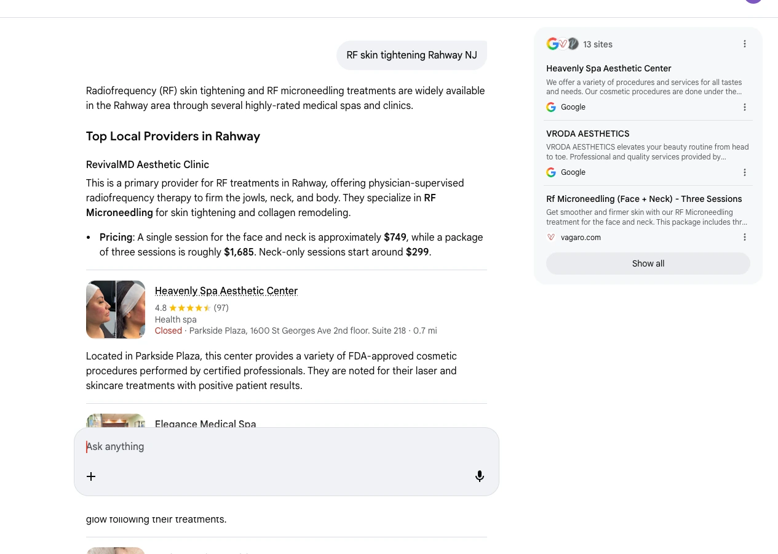The image size is (778, 554).
Task: Click the $1,685 package price text
Action: point(239,252)
